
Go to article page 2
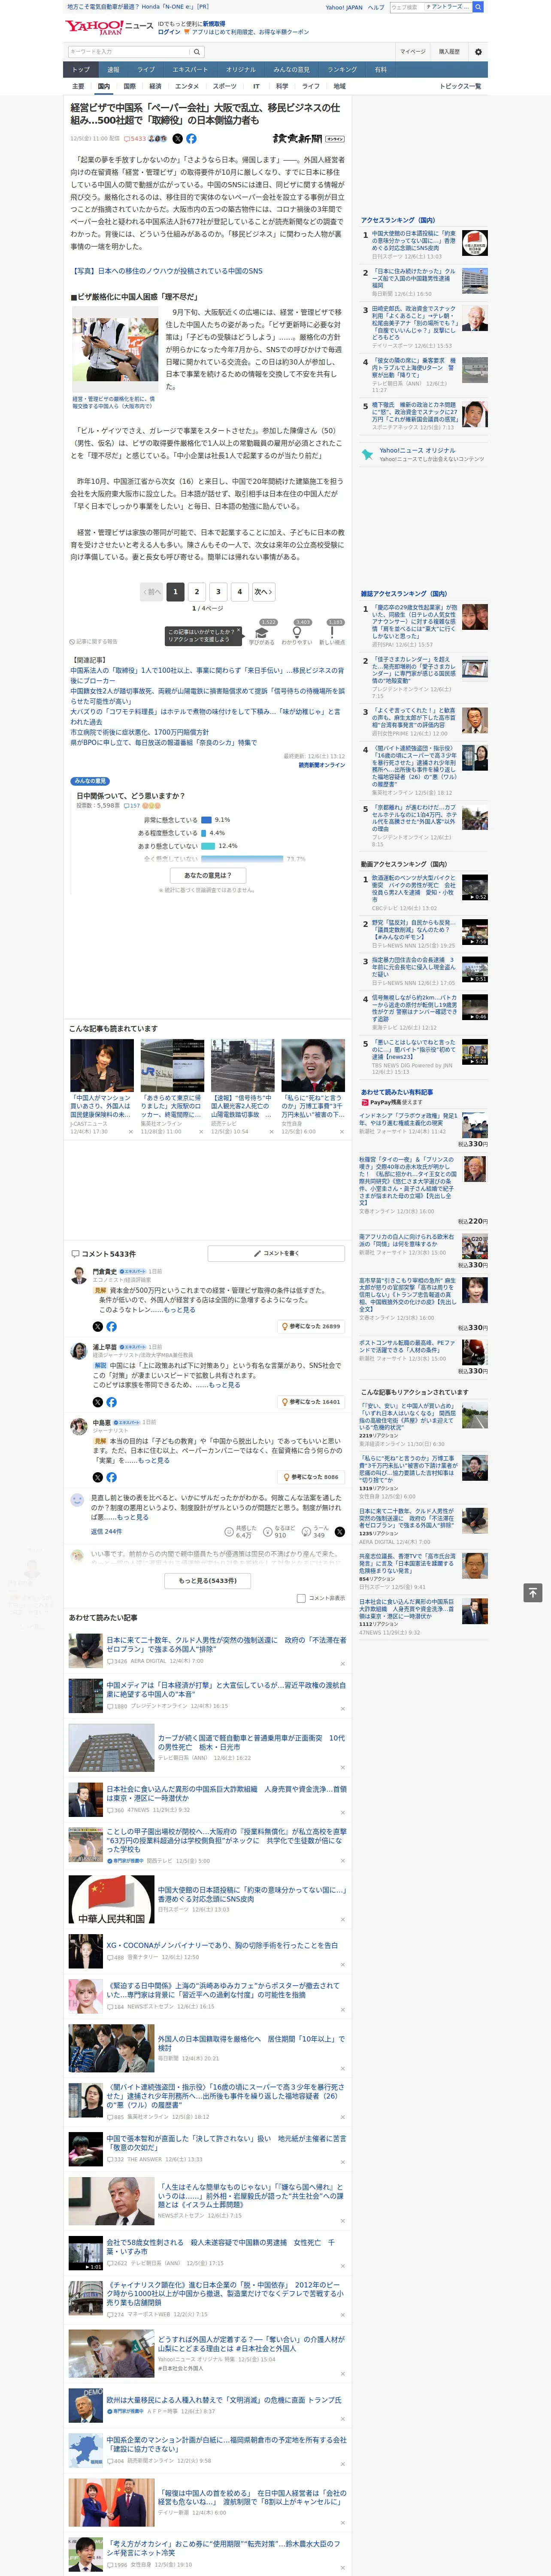coord(197,592)
